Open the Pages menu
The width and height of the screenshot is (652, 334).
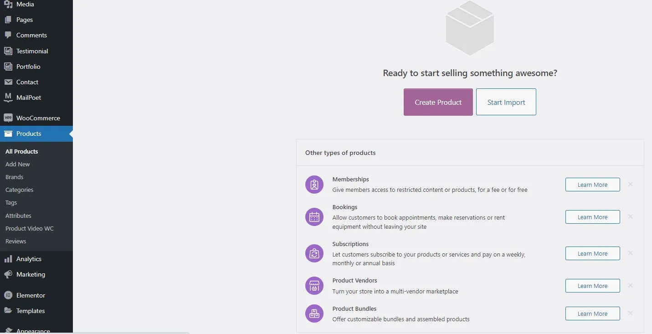36,20
